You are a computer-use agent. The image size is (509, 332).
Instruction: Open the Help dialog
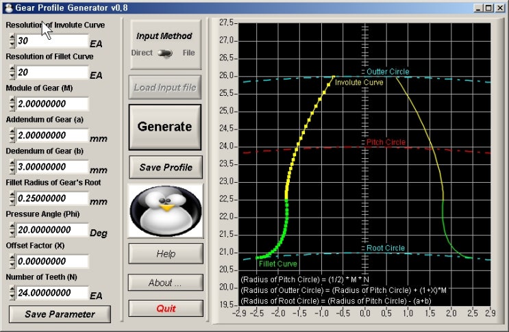(x=166, y=253)
